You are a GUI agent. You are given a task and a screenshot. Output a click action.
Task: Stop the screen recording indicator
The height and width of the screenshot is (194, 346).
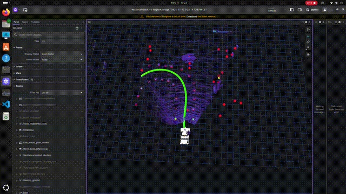311,3
